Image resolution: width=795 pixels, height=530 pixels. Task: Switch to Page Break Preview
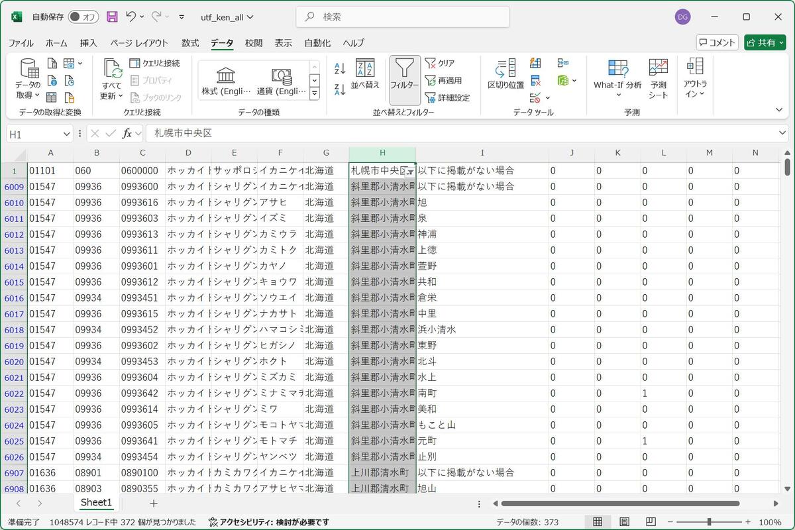651,522
